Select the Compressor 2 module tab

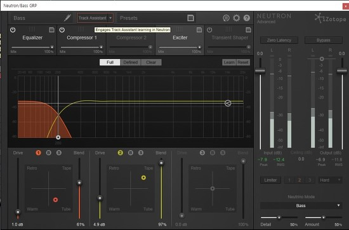click(x=131, y=37)
